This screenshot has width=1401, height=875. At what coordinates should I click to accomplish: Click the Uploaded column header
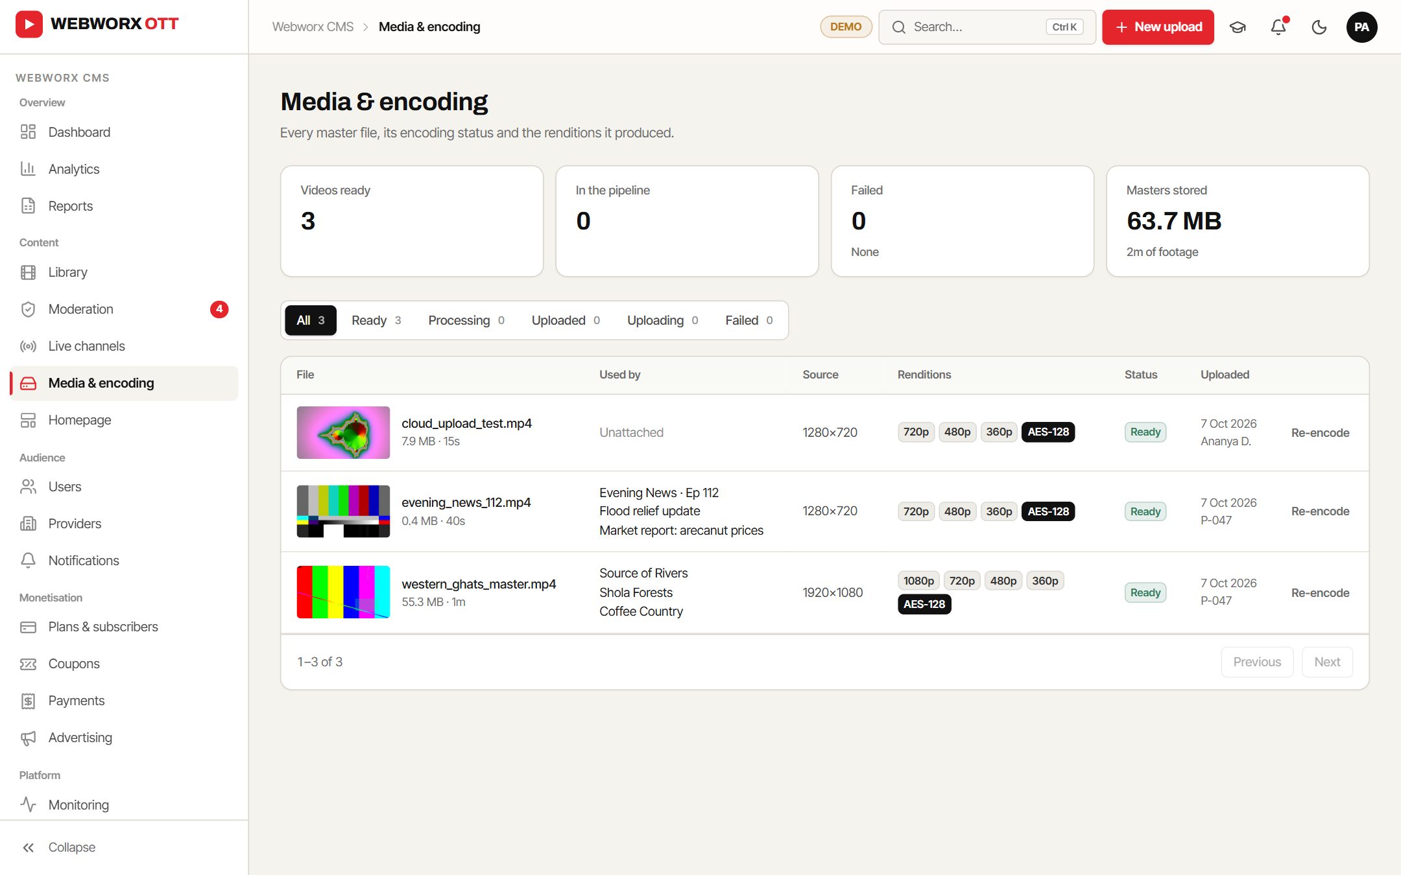point(1225,375)
